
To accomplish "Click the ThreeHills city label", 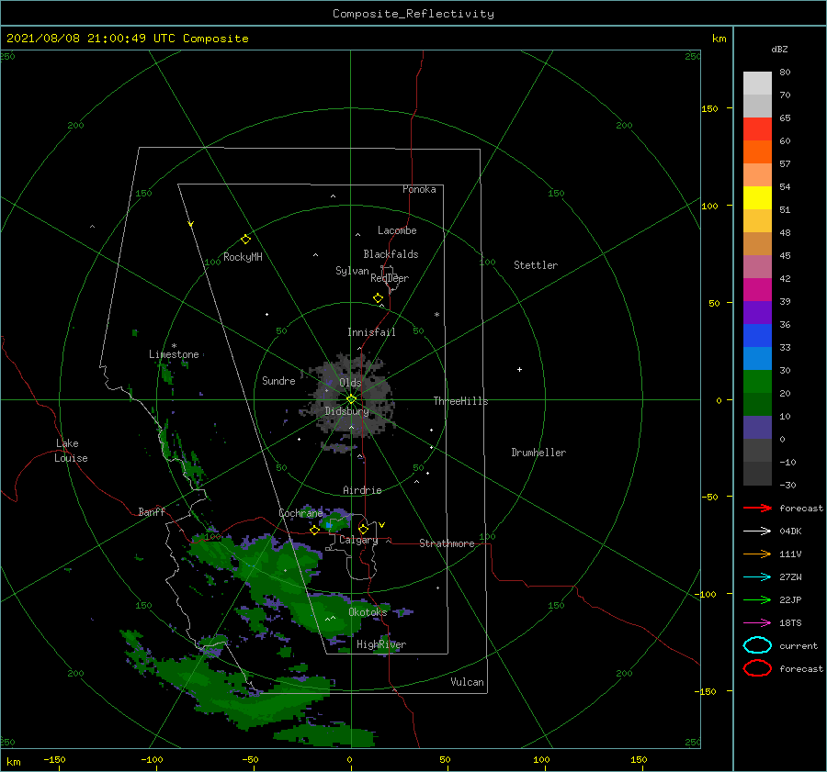I will [460, 401].
